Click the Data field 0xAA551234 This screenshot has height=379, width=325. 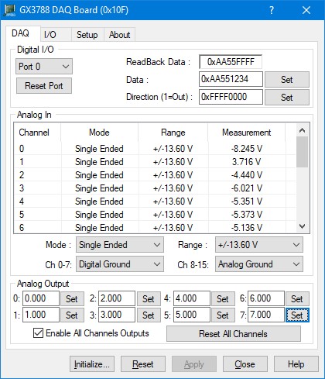[x=231, y=79]
